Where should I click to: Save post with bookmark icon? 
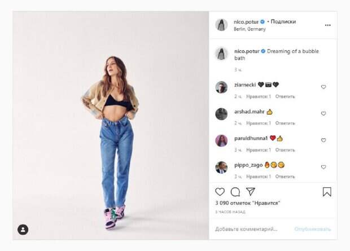pyautogui.click(x=327, y=192)
